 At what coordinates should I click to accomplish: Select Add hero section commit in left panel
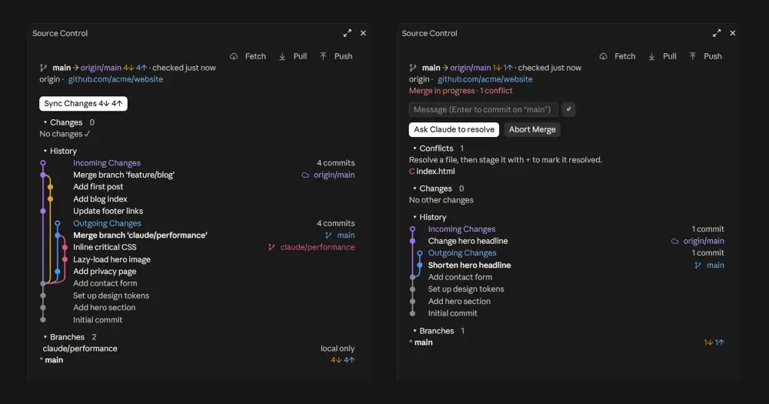point(104,307)
